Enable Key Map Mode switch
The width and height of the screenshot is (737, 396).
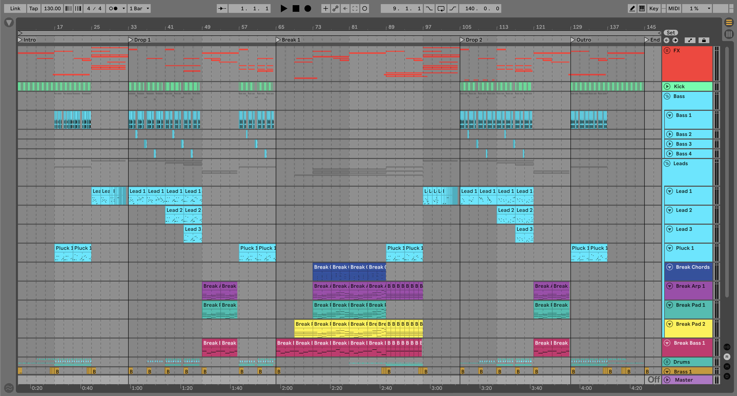pyautogui.click(x=653, y=8)
